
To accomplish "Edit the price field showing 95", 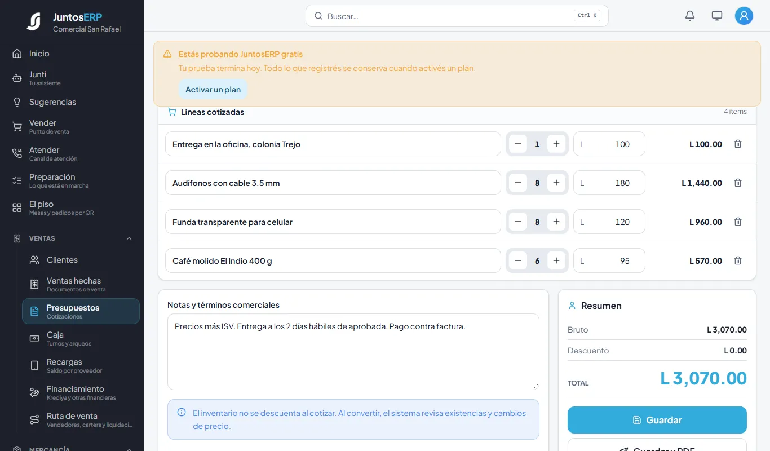I will 609,260.
